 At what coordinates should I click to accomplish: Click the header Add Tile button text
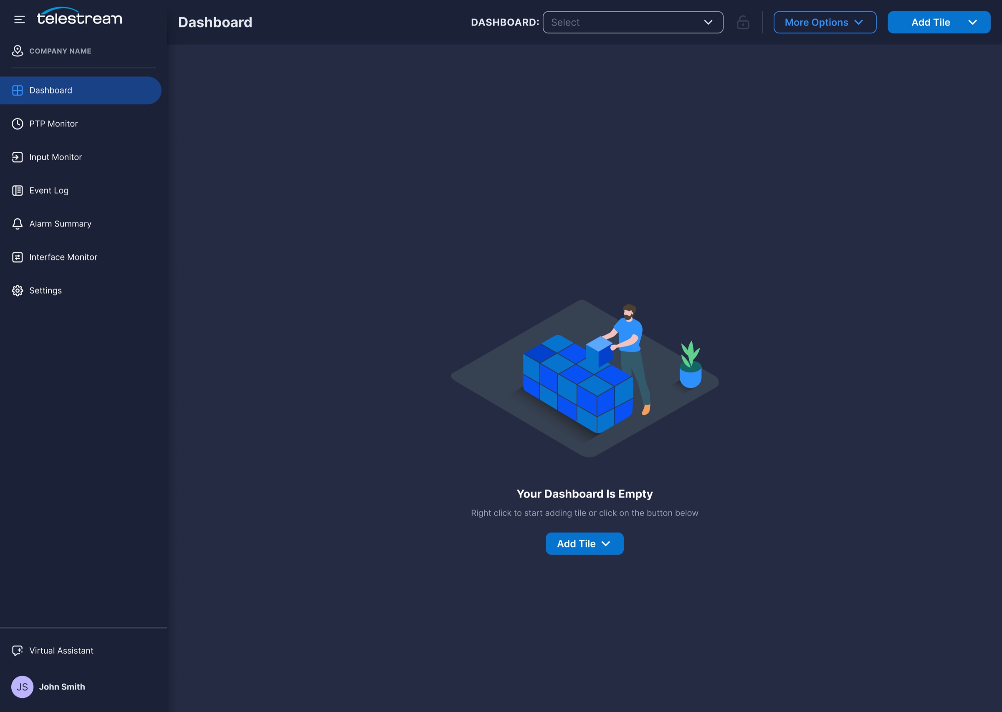tap(931, 23)
